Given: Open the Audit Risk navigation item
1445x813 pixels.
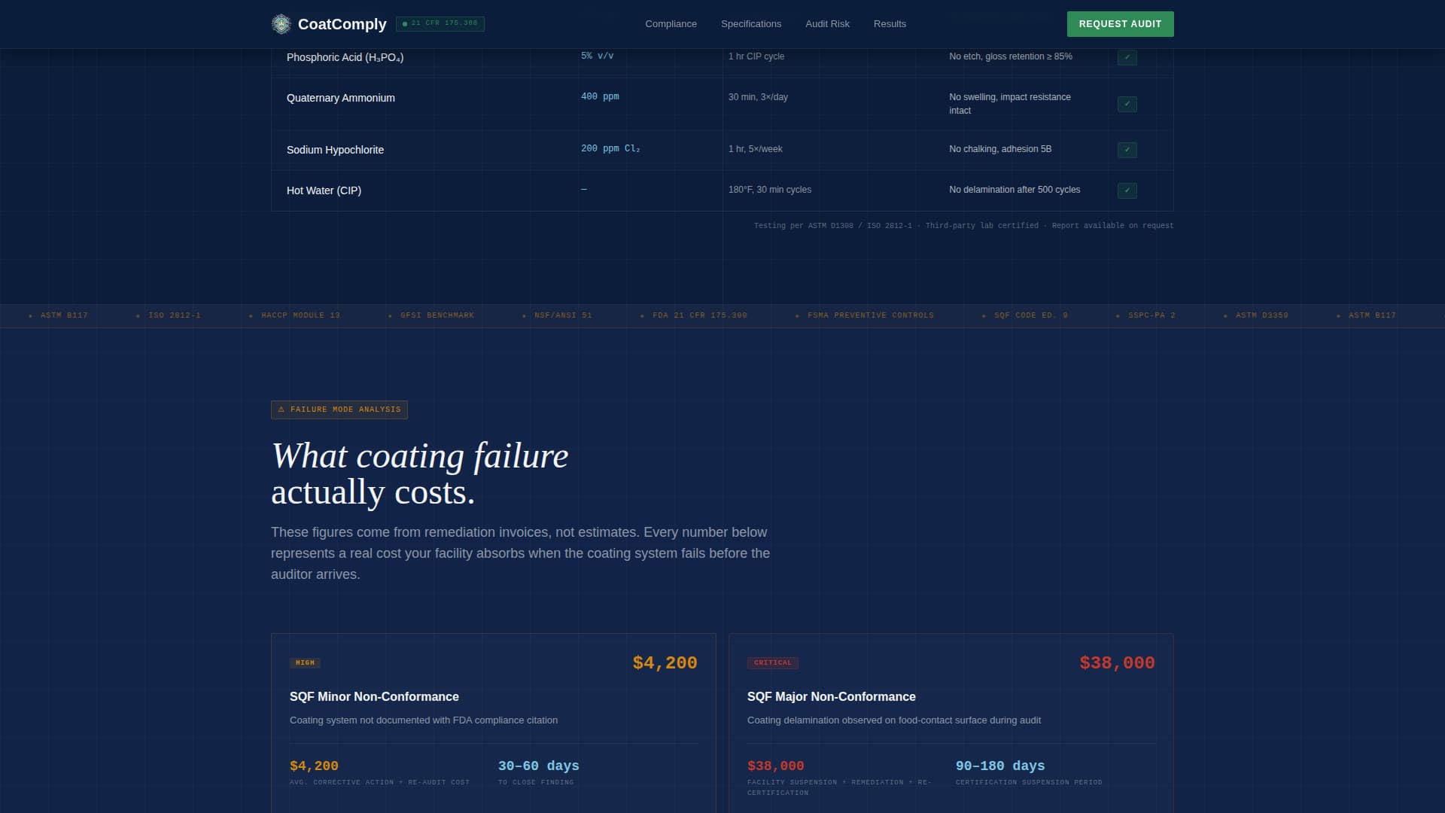Looking at the screenshot, I should (x=827, y=23).
